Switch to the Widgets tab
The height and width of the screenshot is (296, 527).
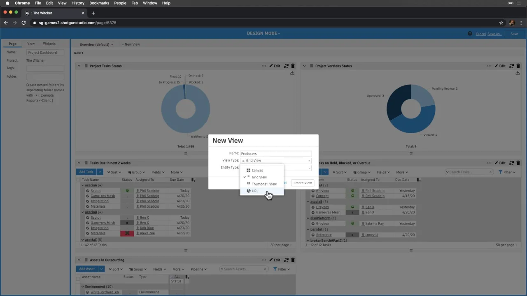click(x=49, y=44)
